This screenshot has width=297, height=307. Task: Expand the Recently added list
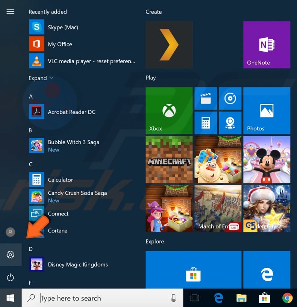point(41,78)
